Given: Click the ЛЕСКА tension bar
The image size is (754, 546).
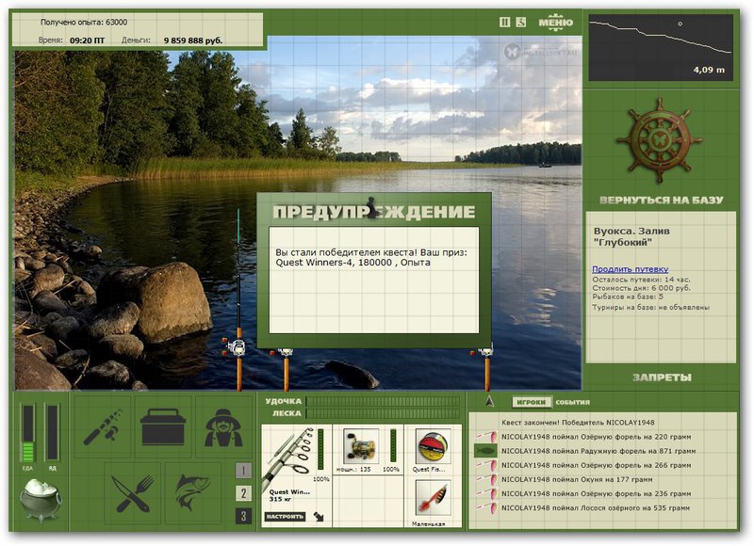Looking at the screenshot, I should (x=383, y=413).
